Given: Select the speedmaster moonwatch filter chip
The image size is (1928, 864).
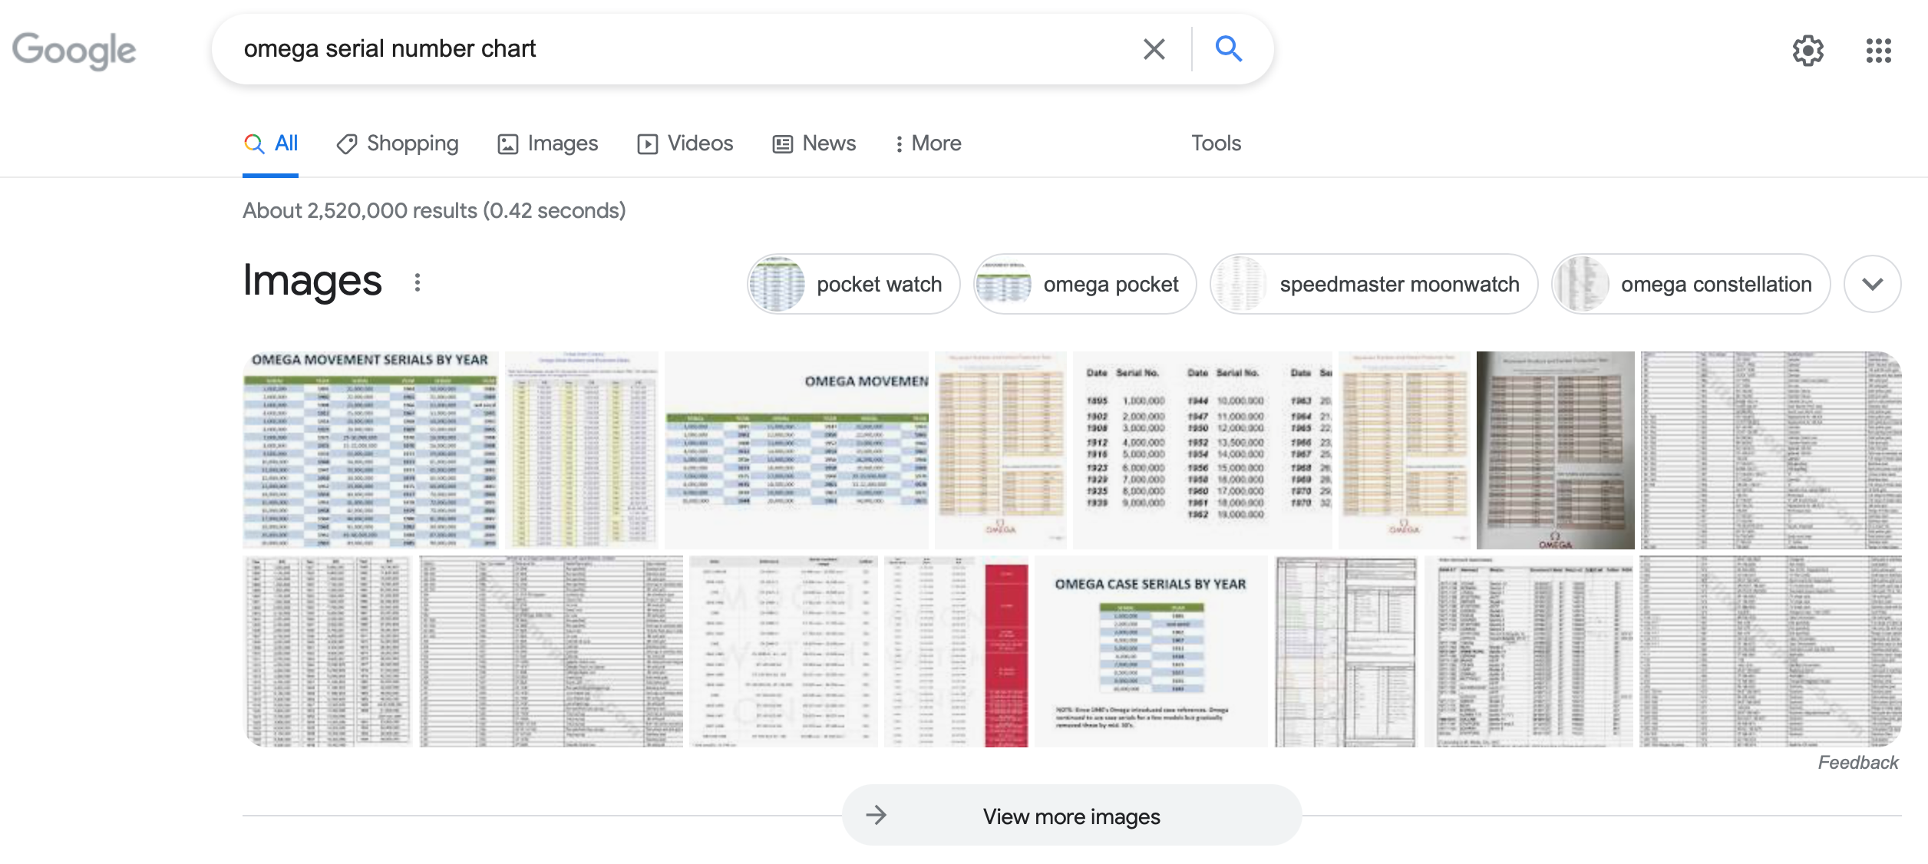Looking at the screenshot, I should 1373,284.
